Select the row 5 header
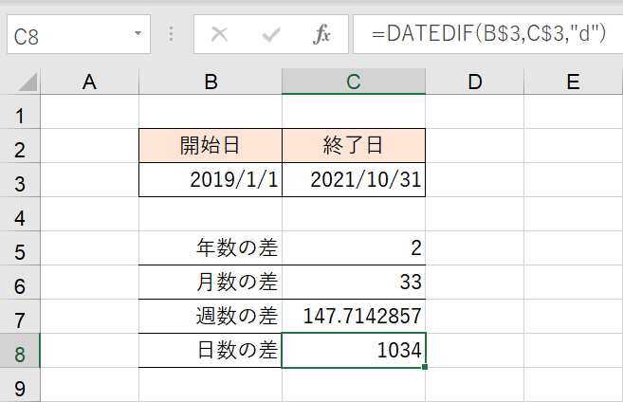The height and width of the screenshot is (402, 623). (20, 248)
